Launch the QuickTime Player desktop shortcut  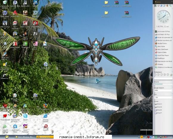(15, 126)
